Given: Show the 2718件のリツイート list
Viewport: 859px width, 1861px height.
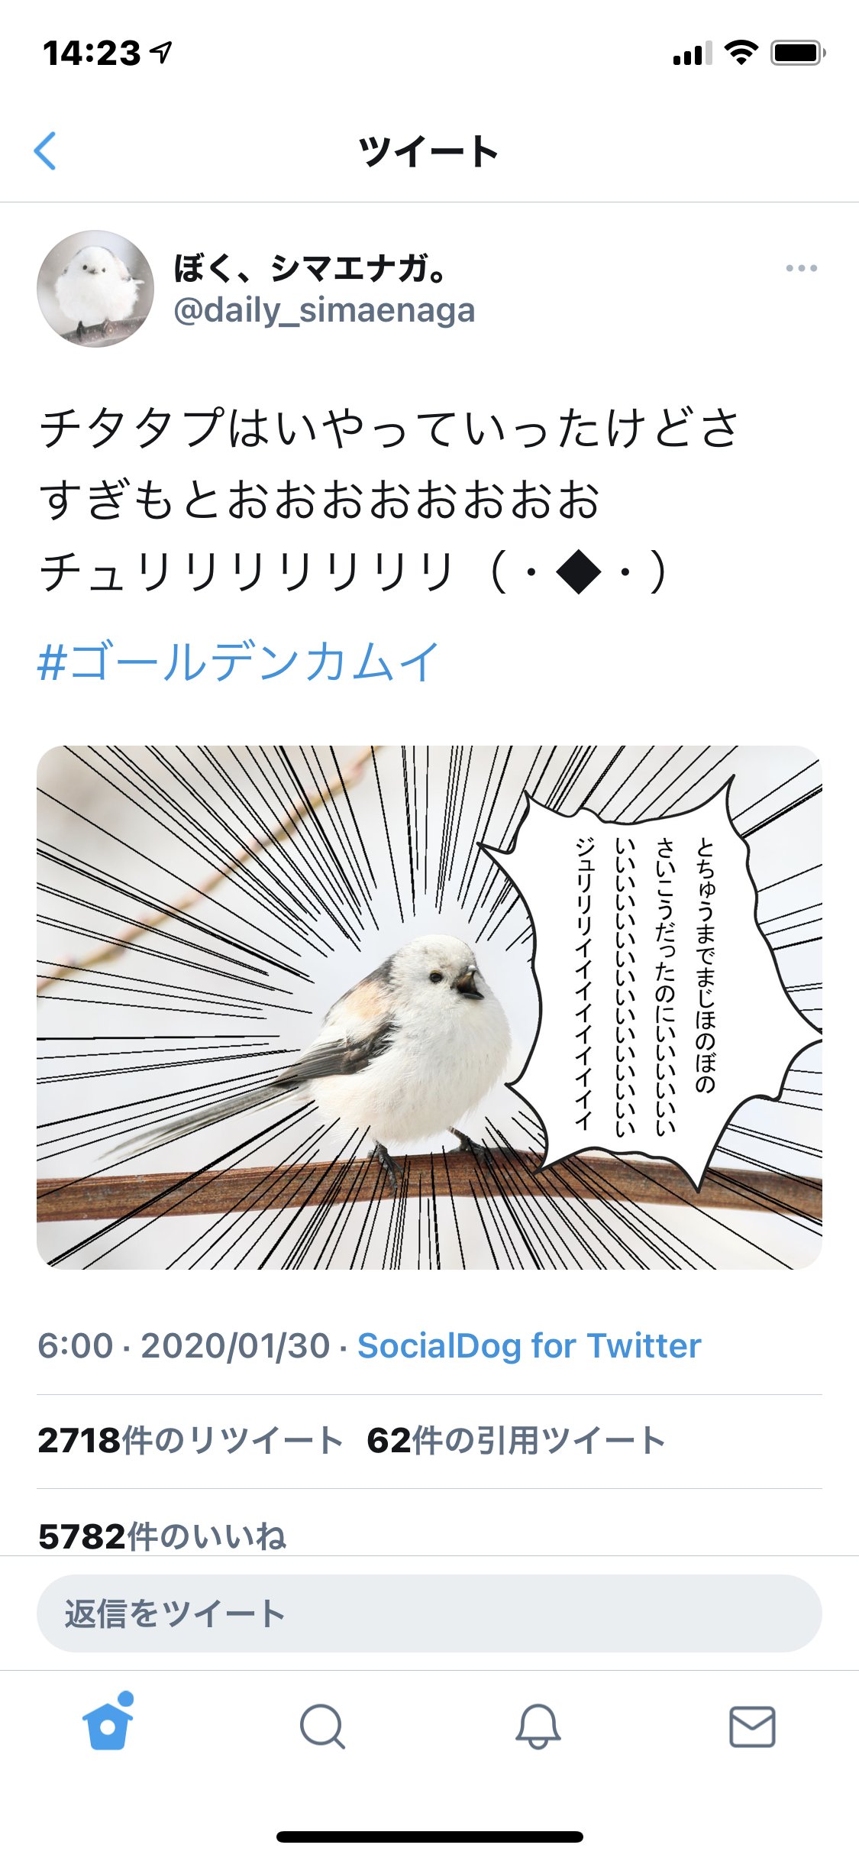Looking at the screenshot, I should click(x=190, y=1440).
